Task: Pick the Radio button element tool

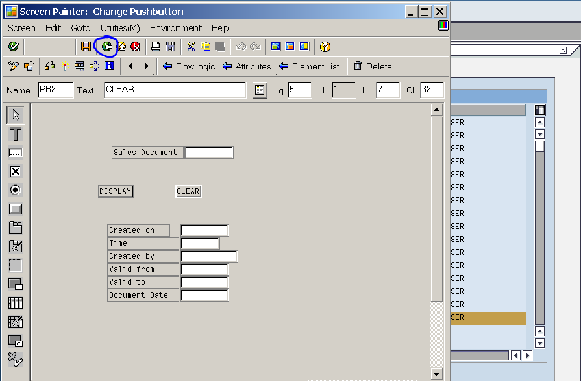Action: (x=16, y=190)
